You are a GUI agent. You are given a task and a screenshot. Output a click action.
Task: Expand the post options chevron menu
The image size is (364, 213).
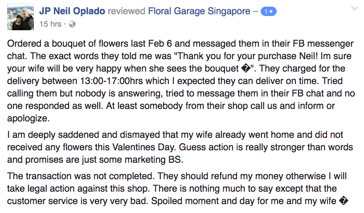[x=355, y=9]
